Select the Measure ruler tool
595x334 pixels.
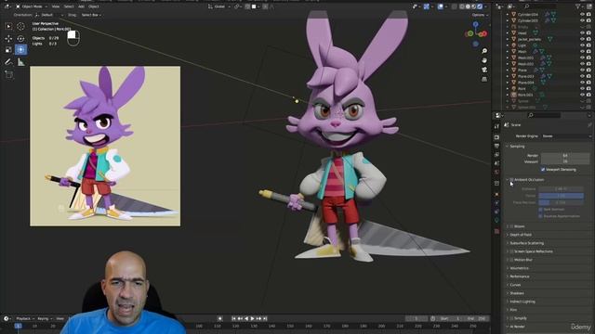pyautogui.click(x=20, y=62)
